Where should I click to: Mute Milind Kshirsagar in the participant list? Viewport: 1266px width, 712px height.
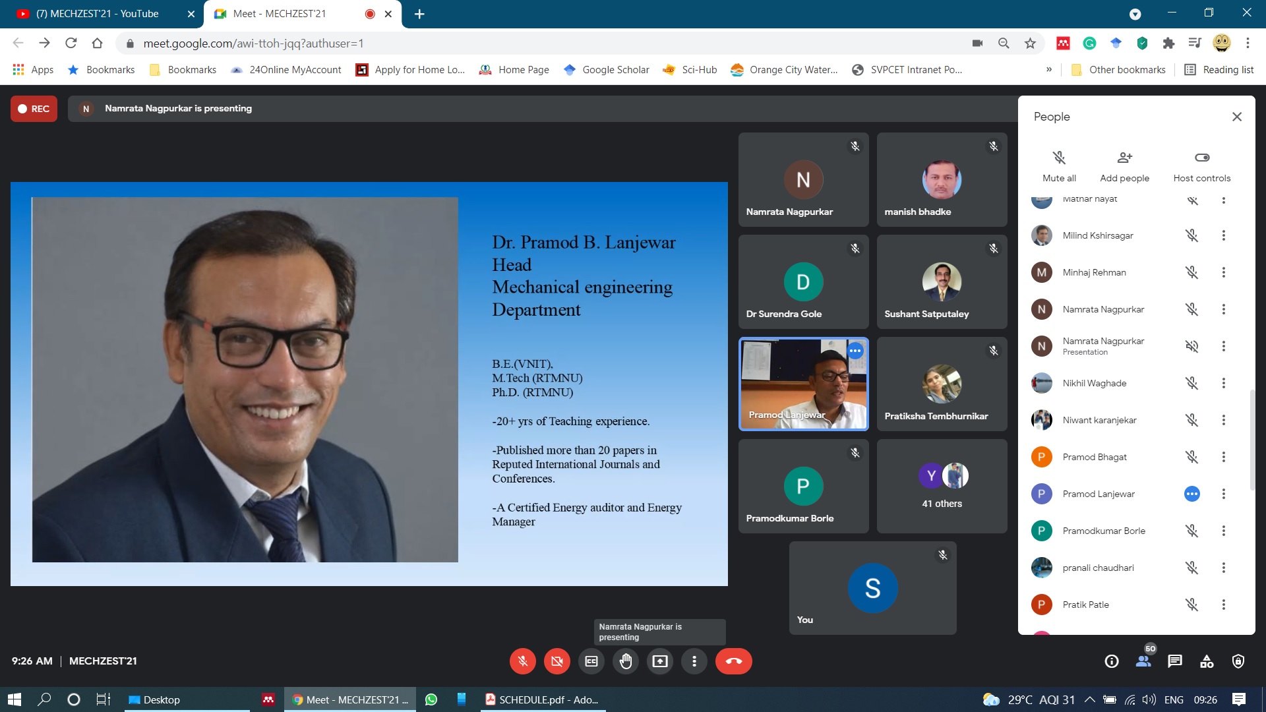(x=1191, y=235)
